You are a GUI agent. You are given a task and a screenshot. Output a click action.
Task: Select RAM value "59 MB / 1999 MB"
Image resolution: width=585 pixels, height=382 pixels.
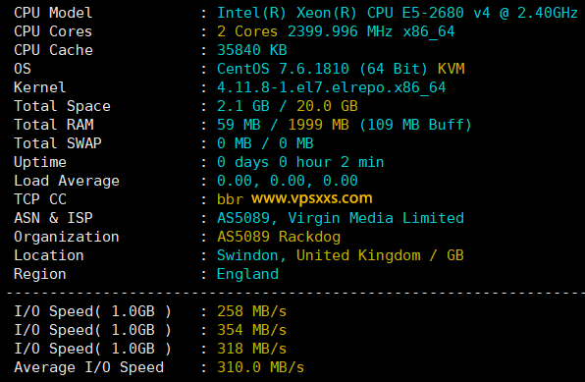tap(283, 125)
